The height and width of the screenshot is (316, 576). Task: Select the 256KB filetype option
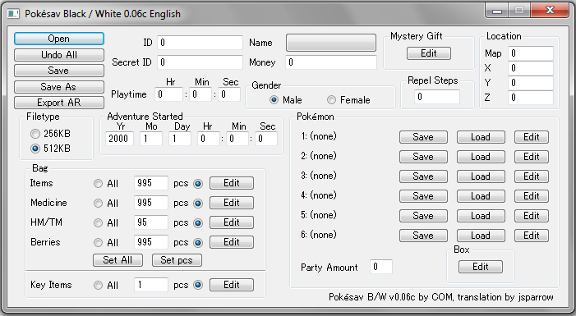35,134
